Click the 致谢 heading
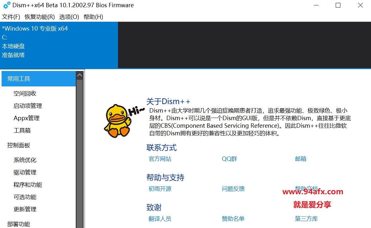The width and height of the screenshot is (371, 228). tap(154, 208)
